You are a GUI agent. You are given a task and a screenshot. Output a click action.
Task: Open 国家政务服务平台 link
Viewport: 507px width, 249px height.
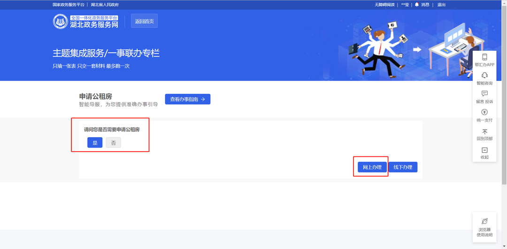69,5
